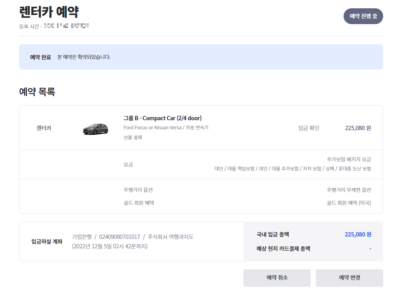Click the bank account number 02409080701017
Screen dimensions: 399x297
pos(120,237)
